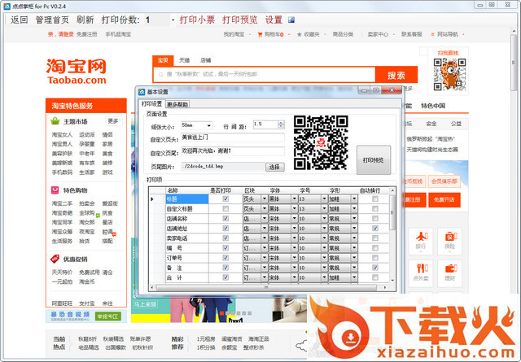Open the 区块 dropdown in the 标题 row
The image size is (521, 362).
[264, 198]
